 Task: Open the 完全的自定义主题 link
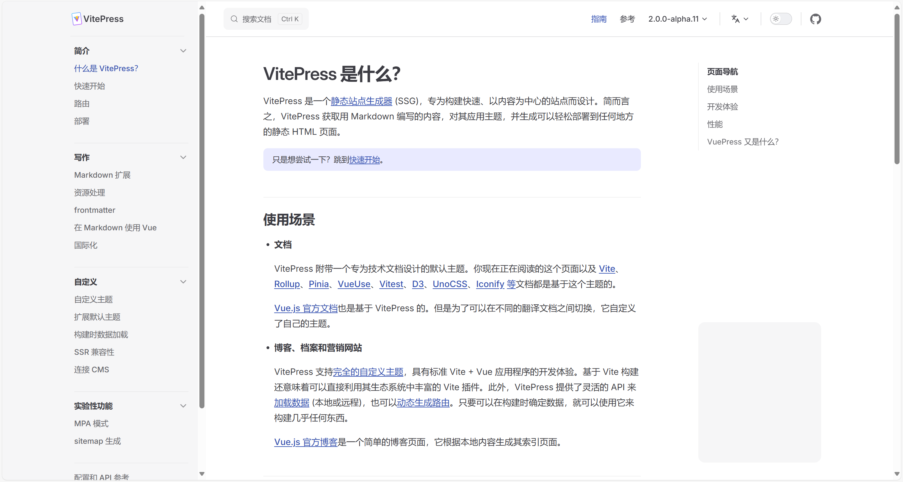(x=368, y=372)
